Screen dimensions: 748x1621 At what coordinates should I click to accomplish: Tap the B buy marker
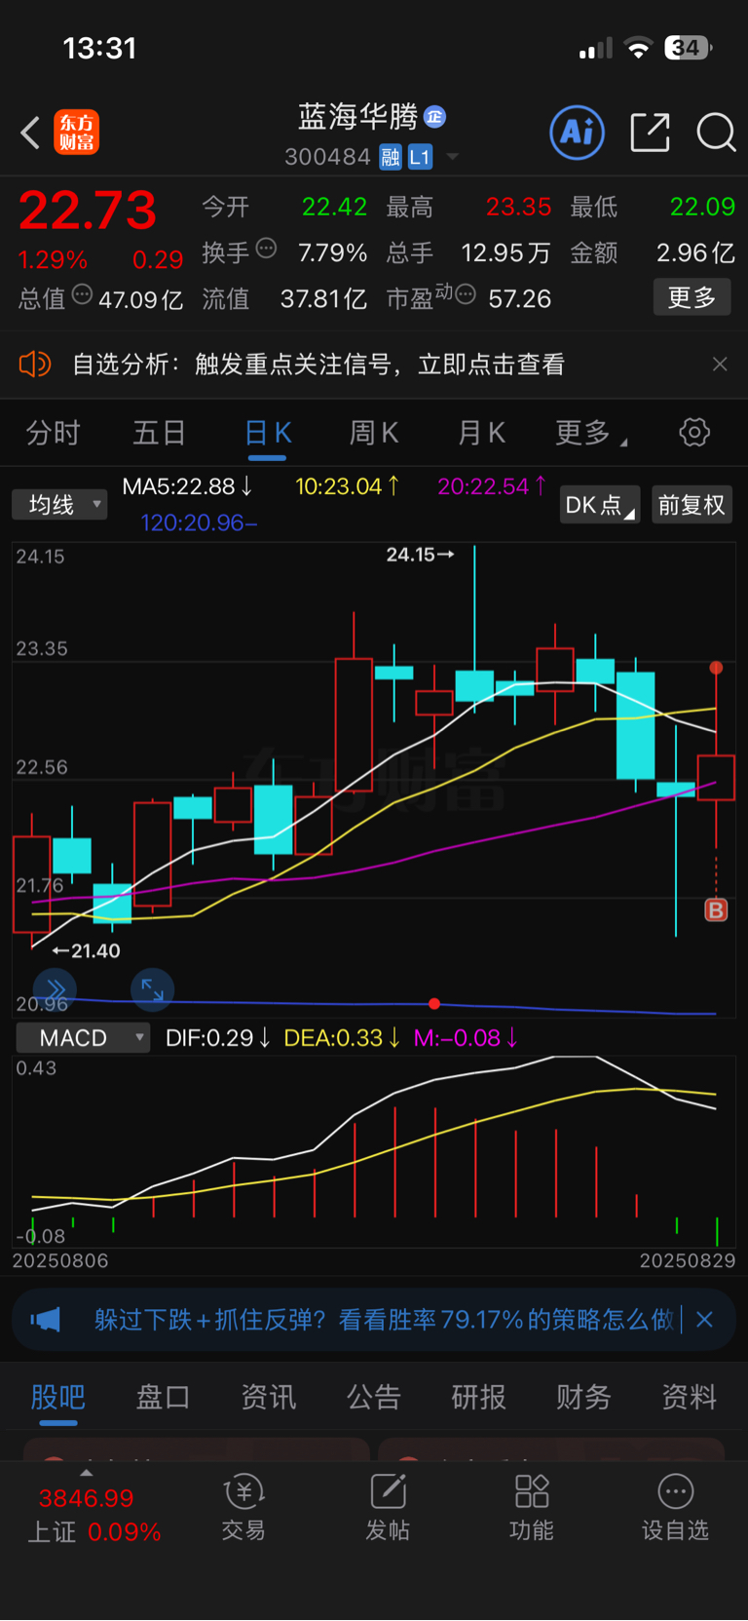tap(716, 910)
